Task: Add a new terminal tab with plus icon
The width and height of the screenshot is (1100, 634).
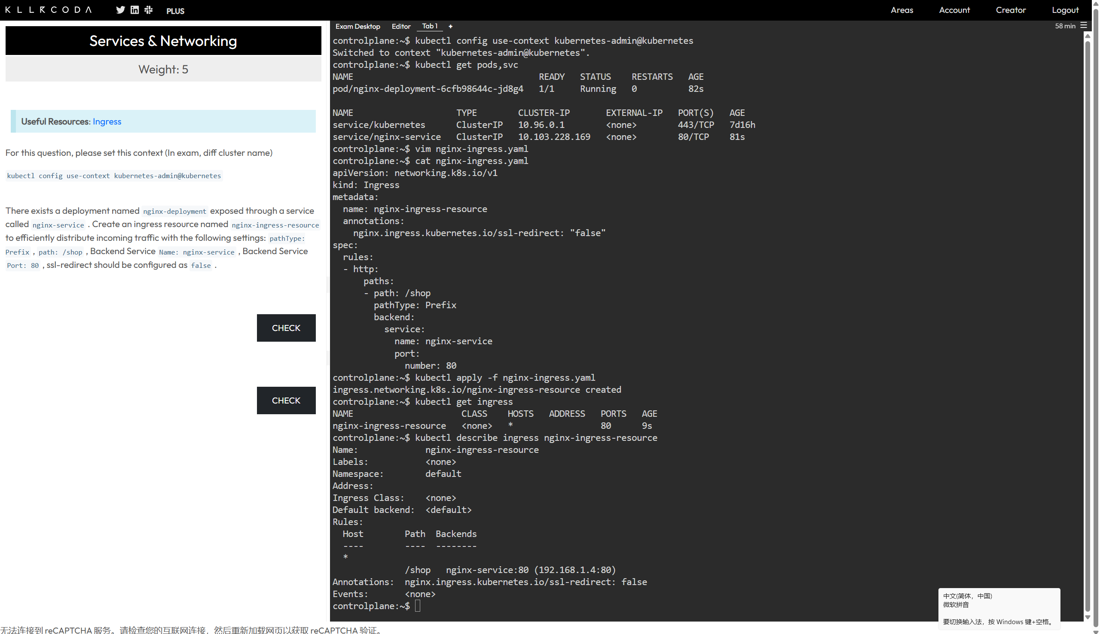Action: tap(450, 27)
